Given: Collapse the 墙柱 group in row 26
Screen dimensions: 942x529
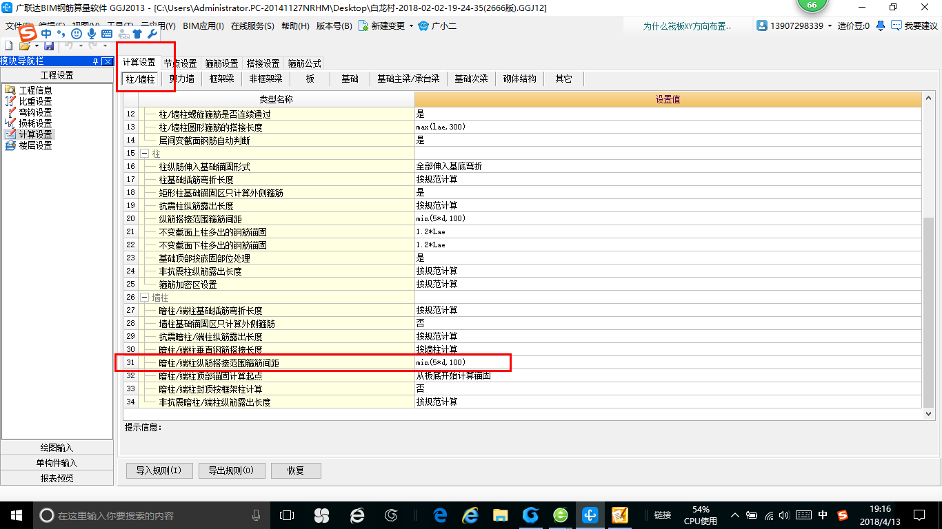Looking at the screenshot, I should pos(145,297).
